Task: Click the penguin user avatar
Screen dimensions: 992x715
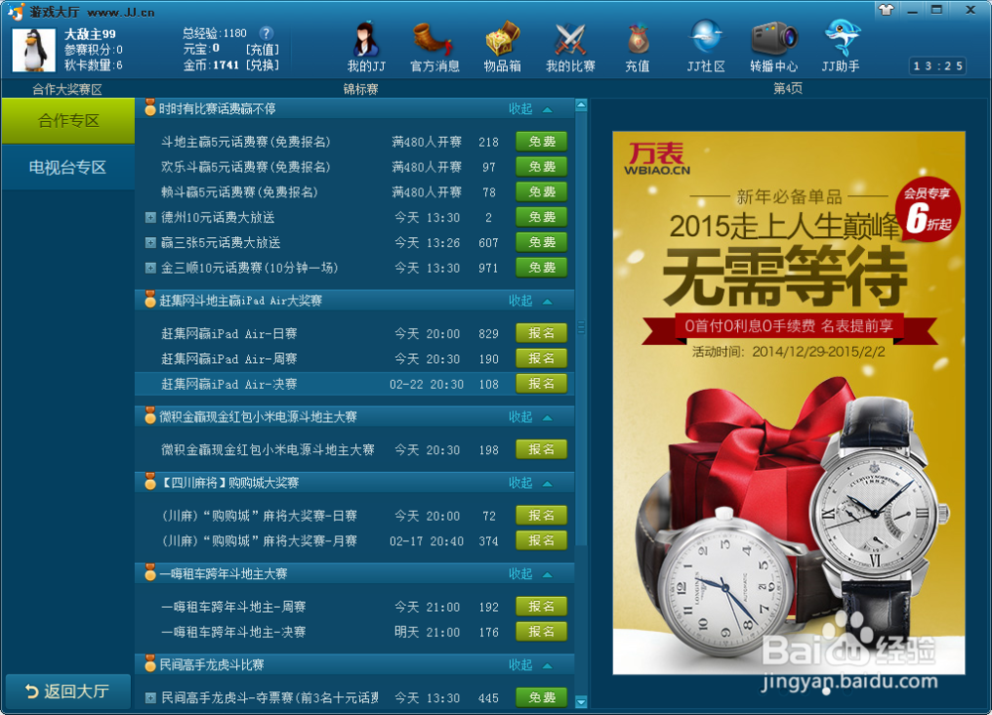Action: pos(34,51)
